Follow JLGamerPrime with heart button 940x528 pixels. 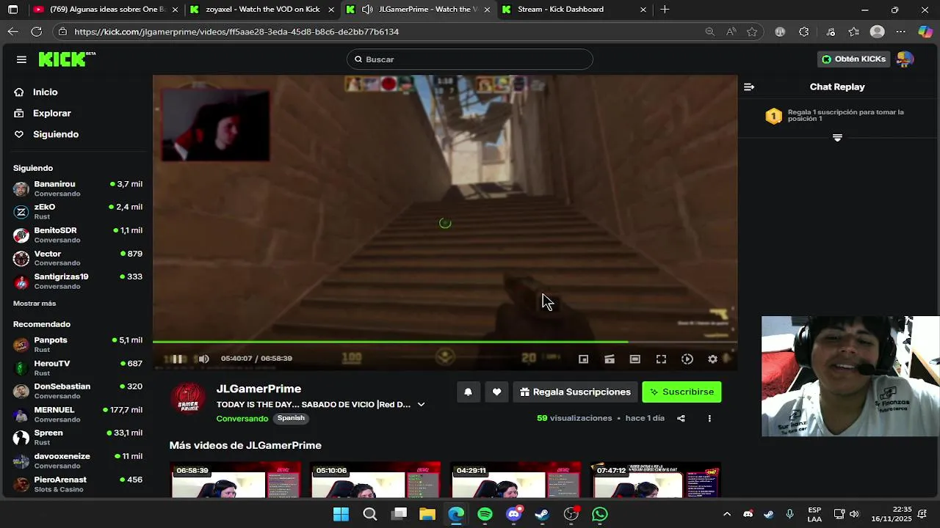496,392
